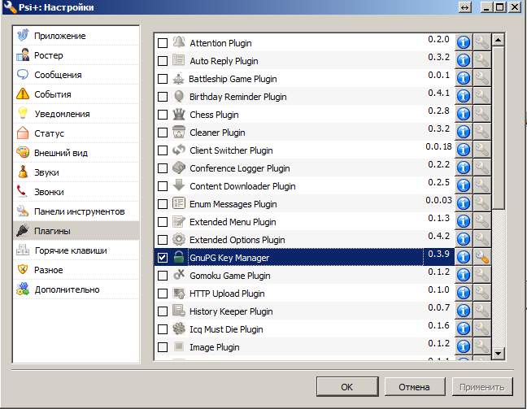Screen dimensions: 527x409
Task: Enable the Auto Reply Plugin checkbox
Action: click(163, 61)
